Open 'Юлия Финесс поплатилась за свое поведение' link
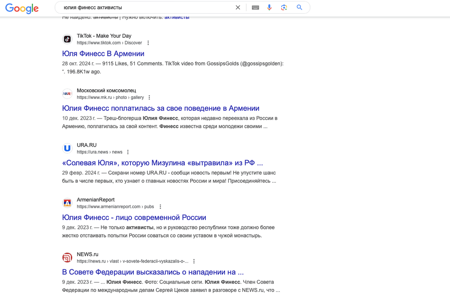This screenshot has width=450, height=300. click(161, 108)
